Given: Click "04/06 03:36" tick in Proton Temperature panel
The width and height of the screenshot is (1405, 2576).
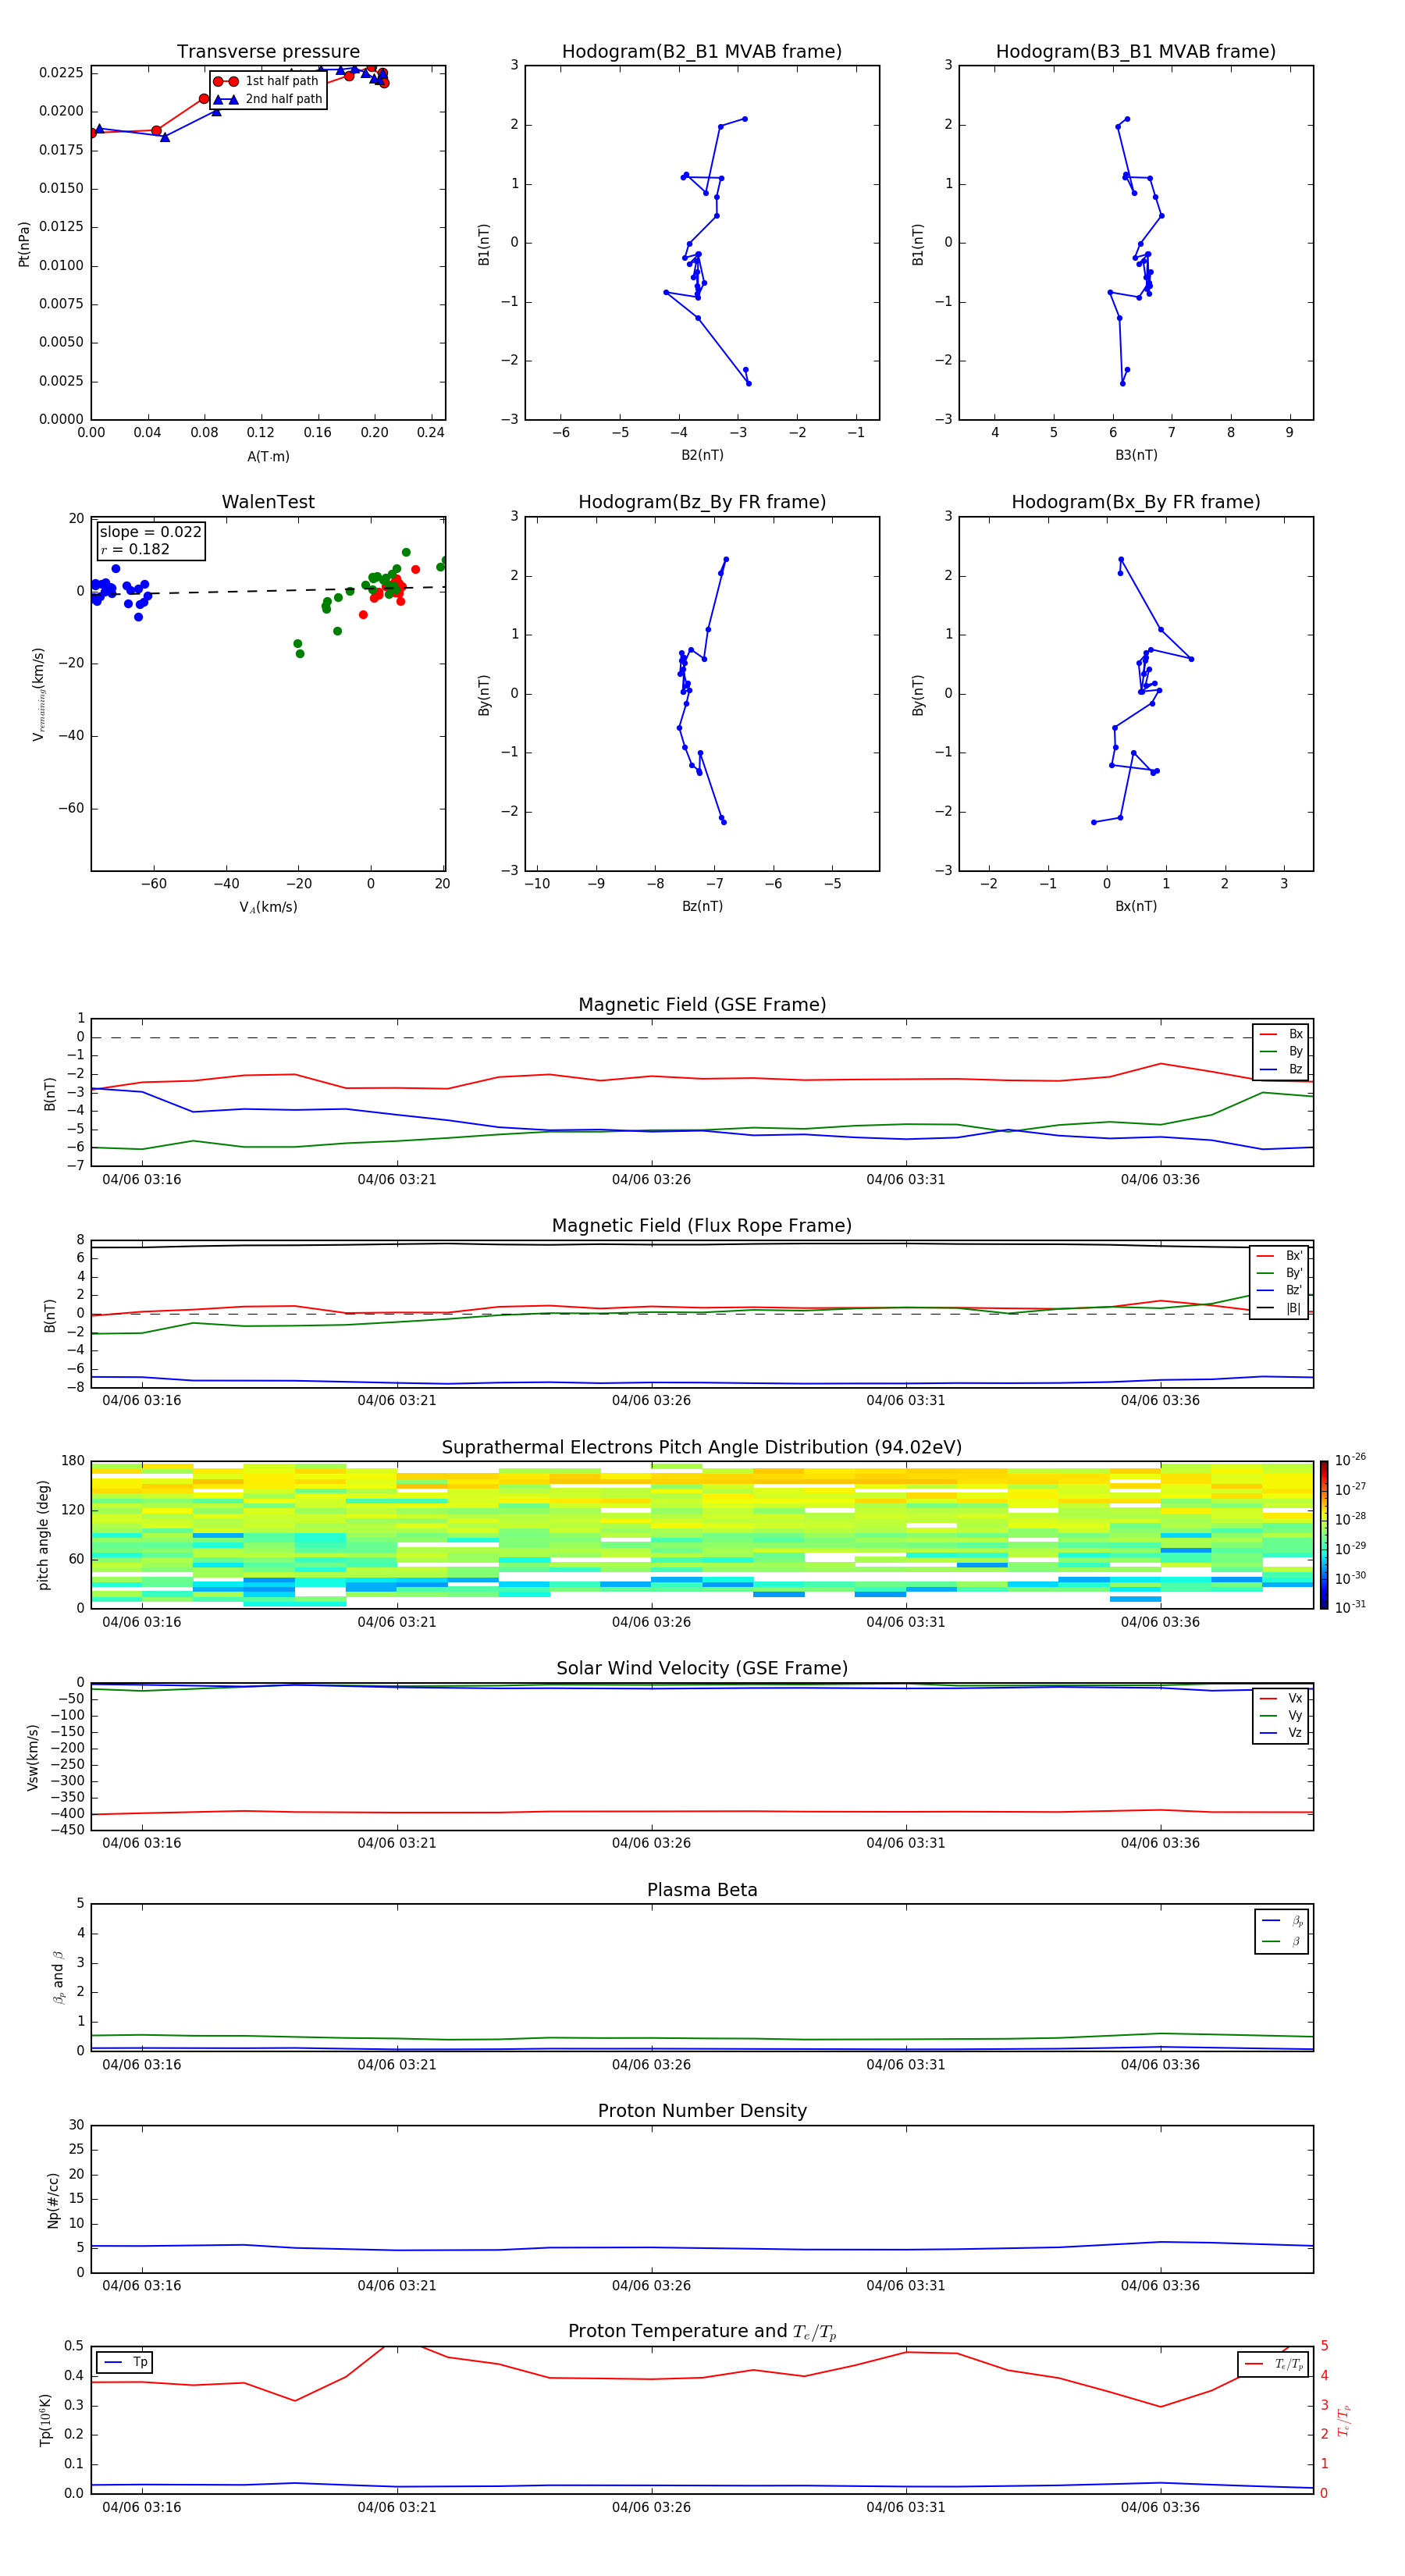Looking at the screenshot, I should [1160, 2507].
